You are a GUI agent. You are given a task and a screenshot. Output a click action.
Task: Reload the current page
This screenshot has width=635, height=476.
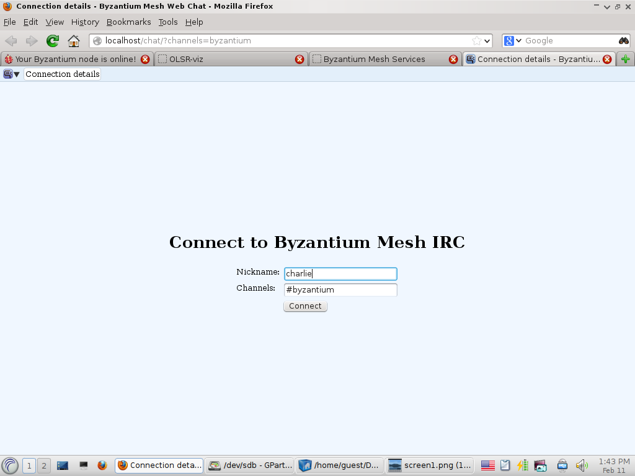(x=53, y=40)
